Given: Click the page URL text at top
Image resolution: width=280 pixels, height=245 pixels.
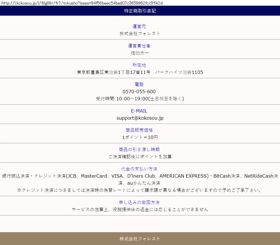Looking at the screenshot, I should click(82, 3).
